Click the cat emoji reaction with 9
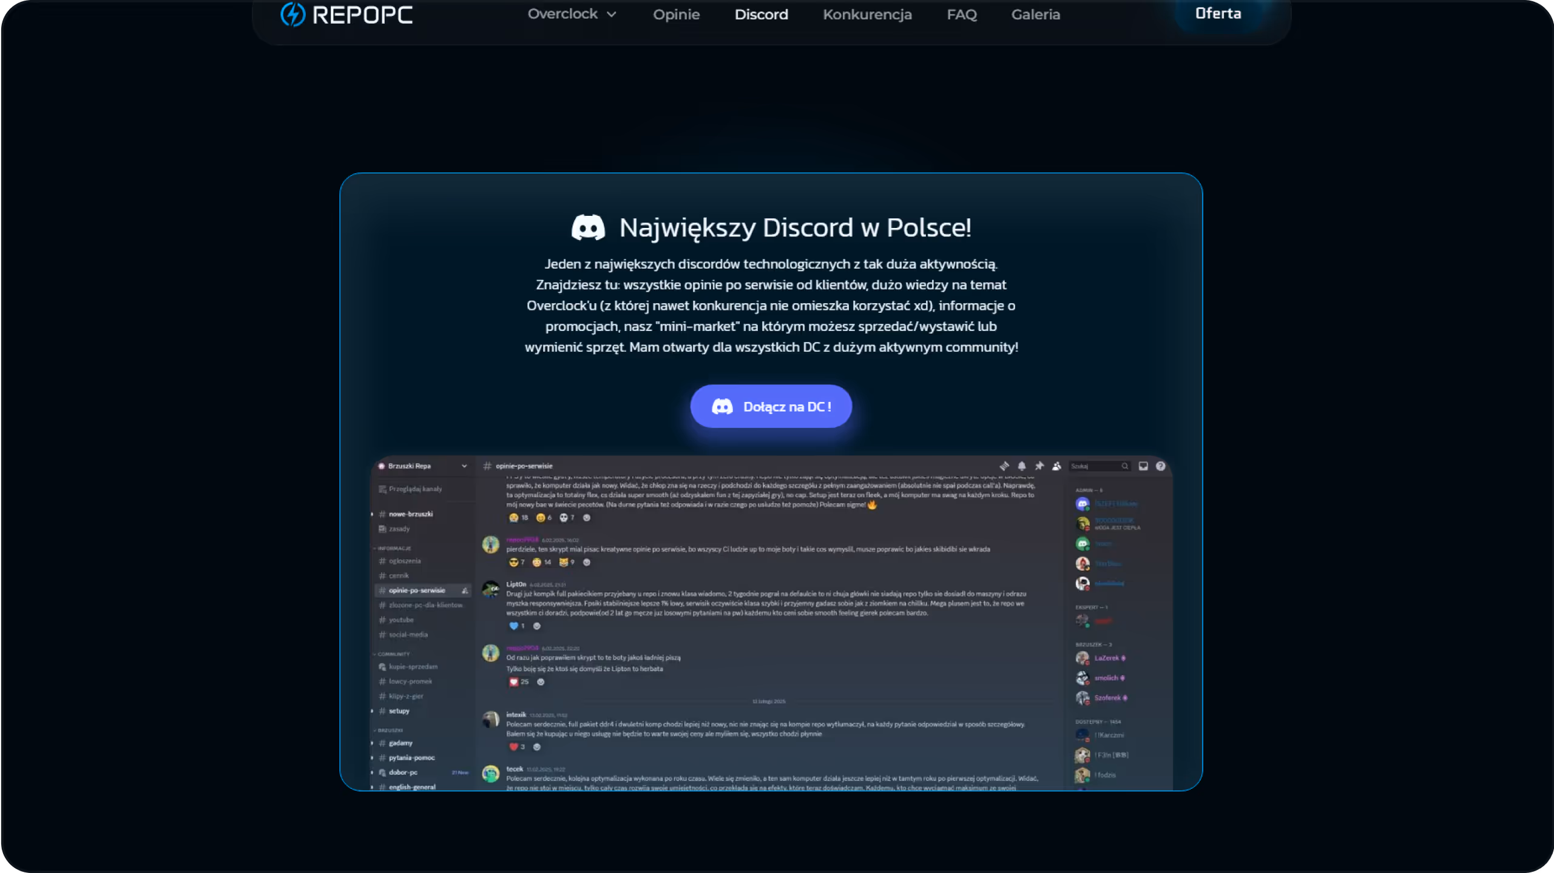 [x=567, y=562]
